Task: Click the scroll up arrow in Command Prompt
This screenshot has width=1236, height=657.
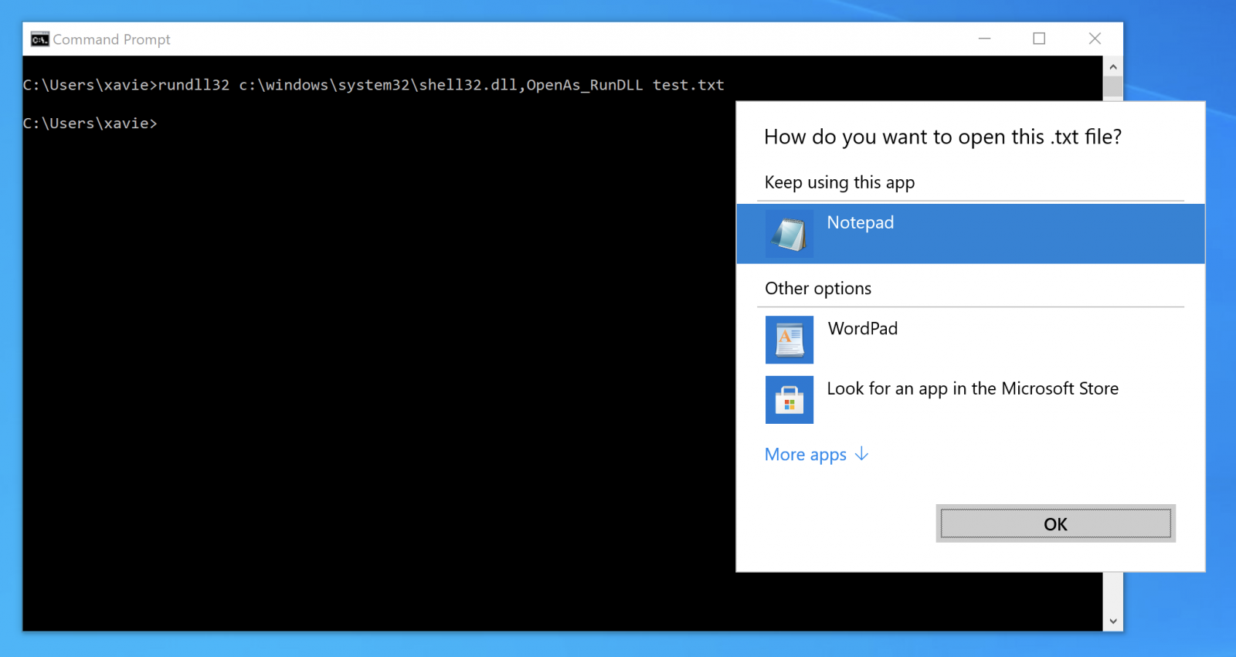Action: 1112,67
